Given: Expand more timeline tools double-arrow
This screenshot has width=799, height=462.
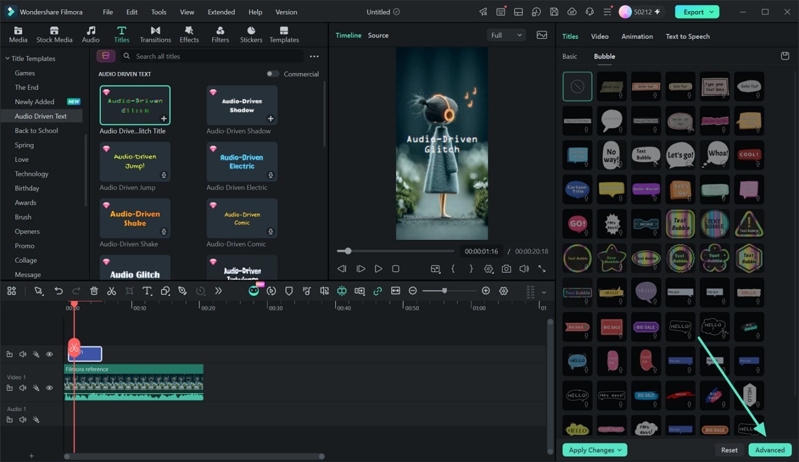Looking at the screenshot, I should pos(218,291).
